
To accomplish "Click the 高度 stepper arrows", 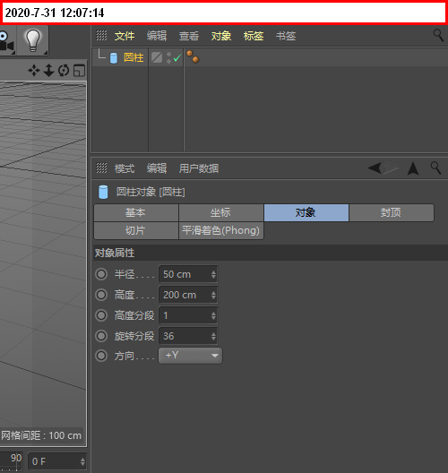I will [x=213, y=295].
